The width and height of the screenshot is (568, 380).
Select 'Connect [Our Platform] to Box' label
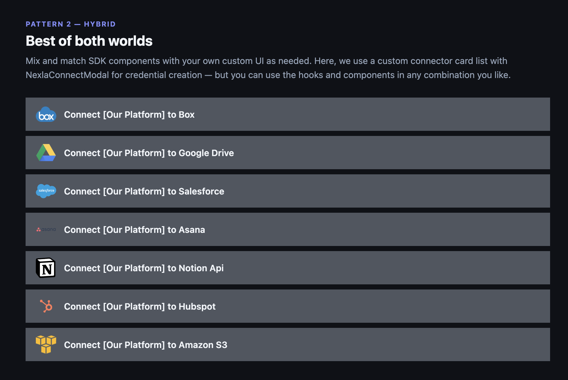[129, 115]
